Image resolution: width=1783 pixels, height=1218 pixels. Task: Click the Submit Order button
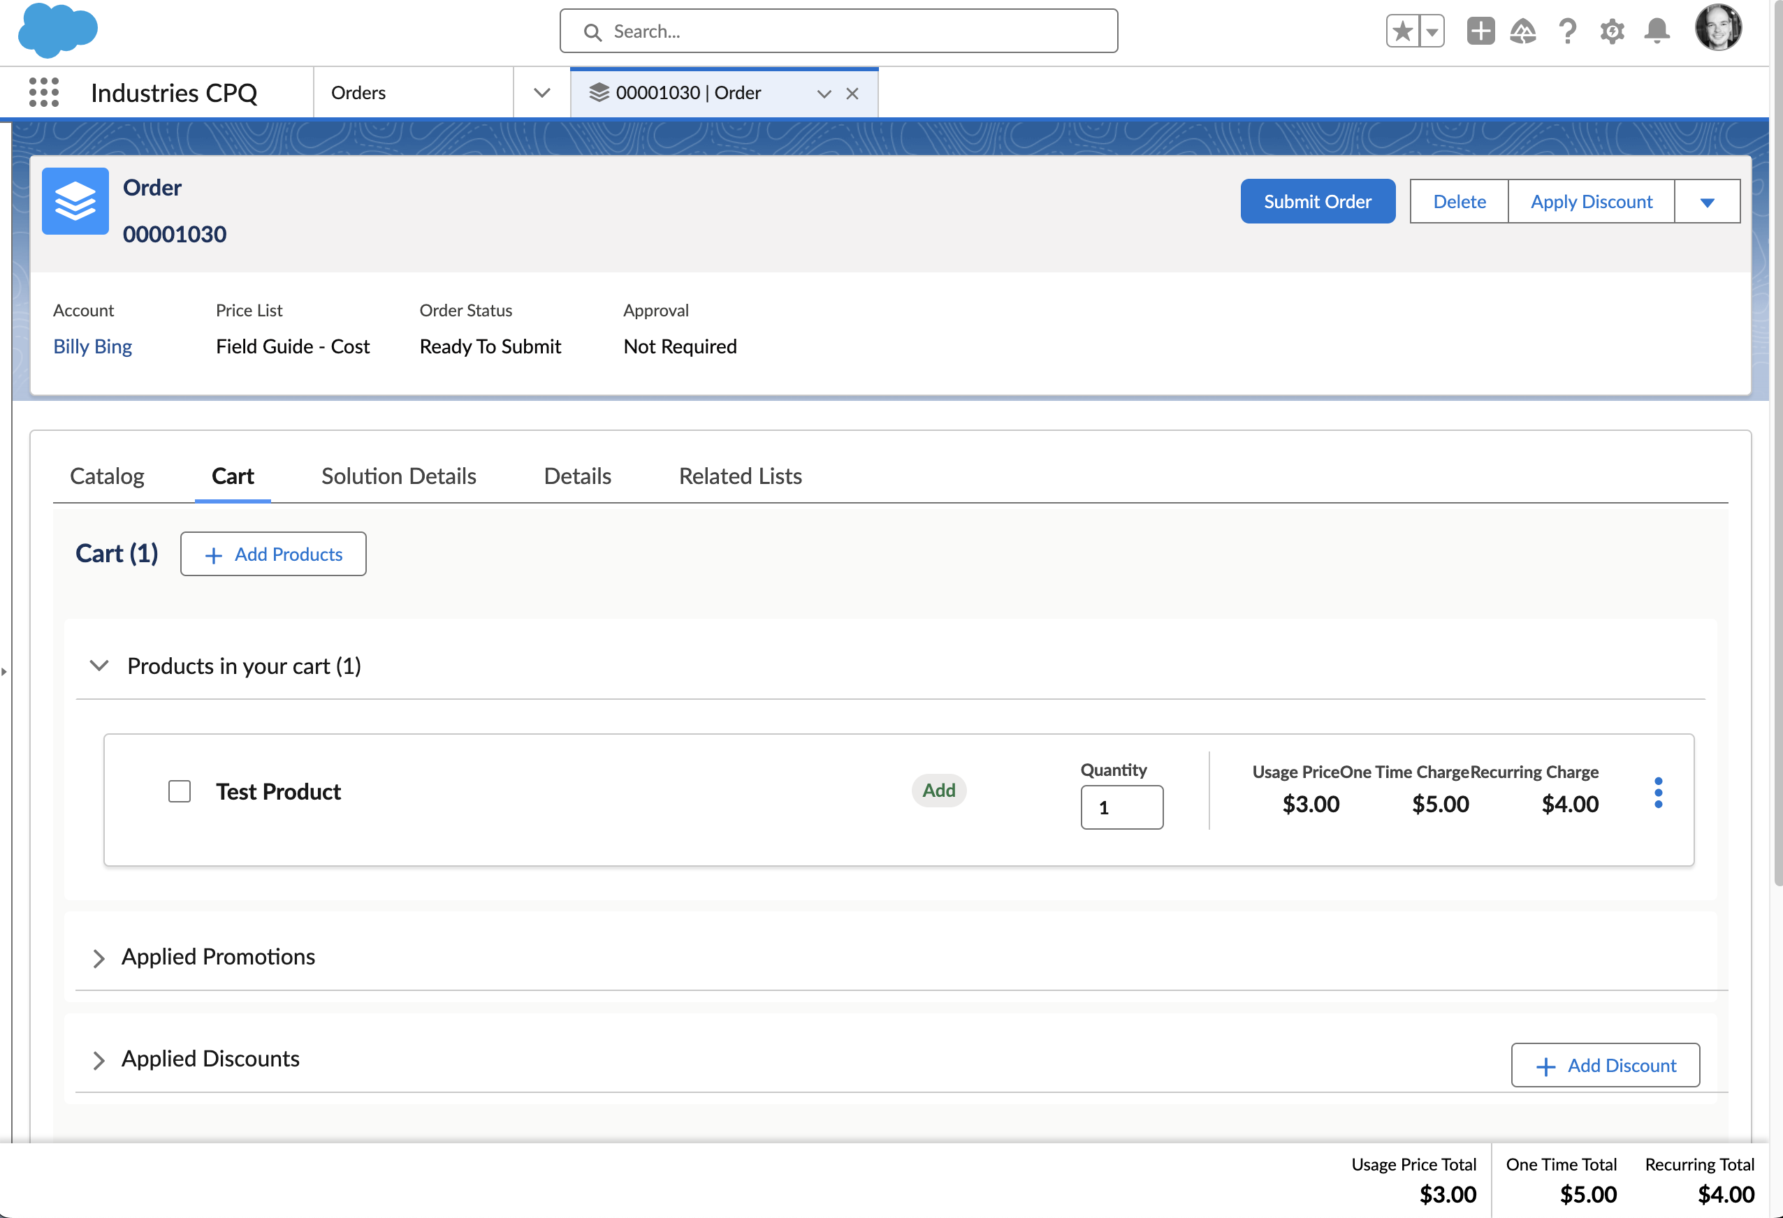coord(1317,201)
